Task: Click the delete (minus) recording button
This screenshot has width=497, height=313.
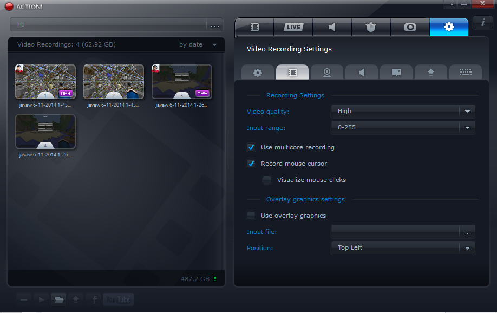Action: point(24,299)
